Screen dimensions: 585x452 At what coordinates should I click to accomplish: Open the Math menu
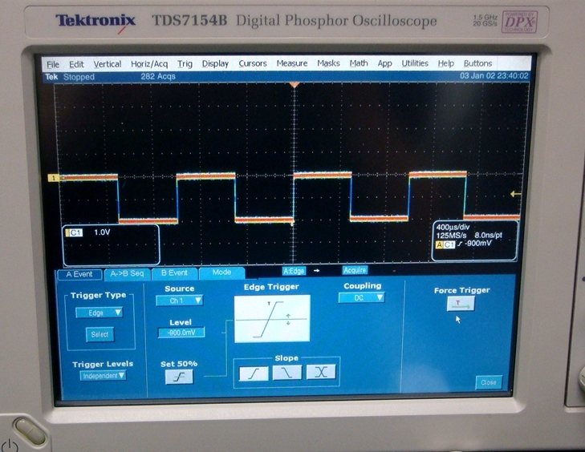(x=359, y=63)
